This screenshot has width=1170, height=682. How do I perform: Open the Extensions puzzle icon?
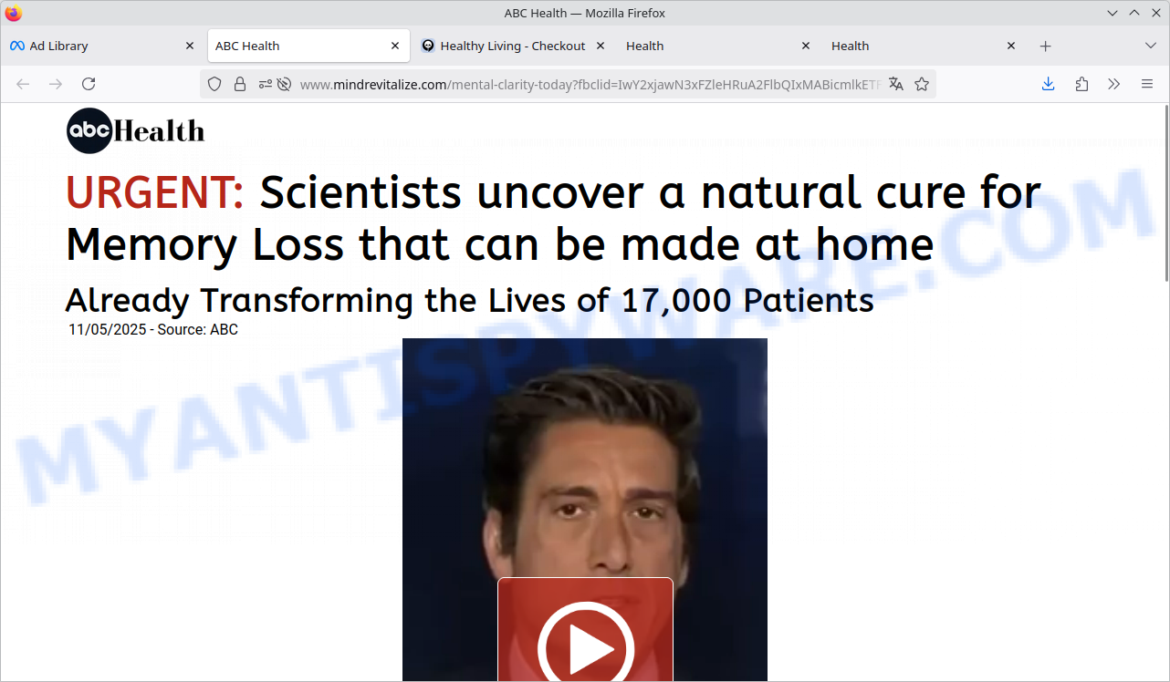pos(1081,84)
